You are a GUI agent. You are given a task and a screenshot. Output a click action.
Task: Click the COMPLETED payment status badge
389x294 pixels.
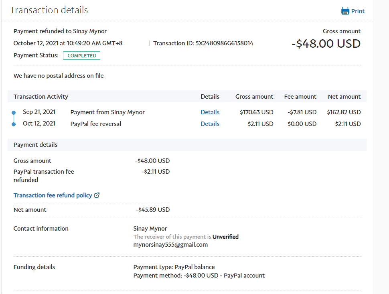click(81, 56)
